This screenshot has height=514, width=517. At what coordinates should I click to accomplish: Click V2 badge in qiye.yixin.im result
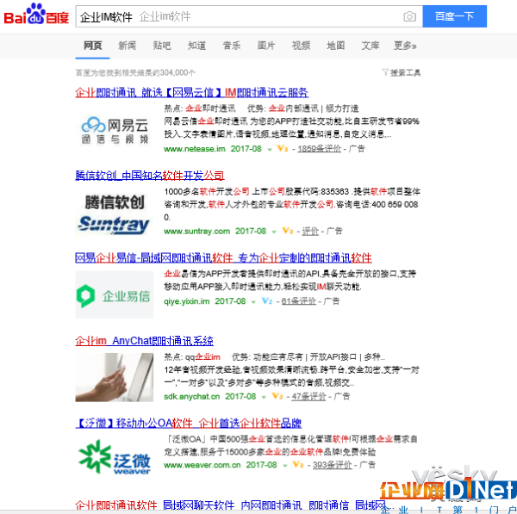coord(267,300)
